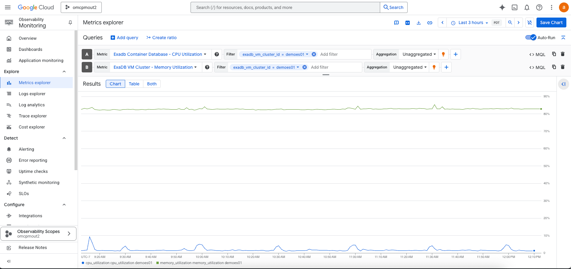Delete query B with trash icon

pyautogui.click(x=563, y=67)
